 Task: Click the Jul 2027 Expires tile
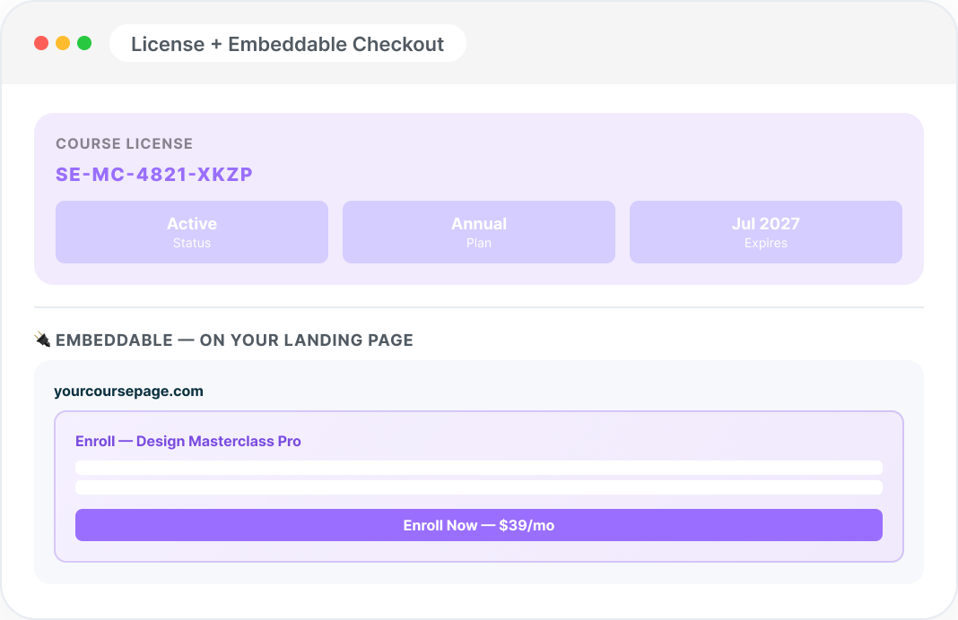click(x=766, y=232)
